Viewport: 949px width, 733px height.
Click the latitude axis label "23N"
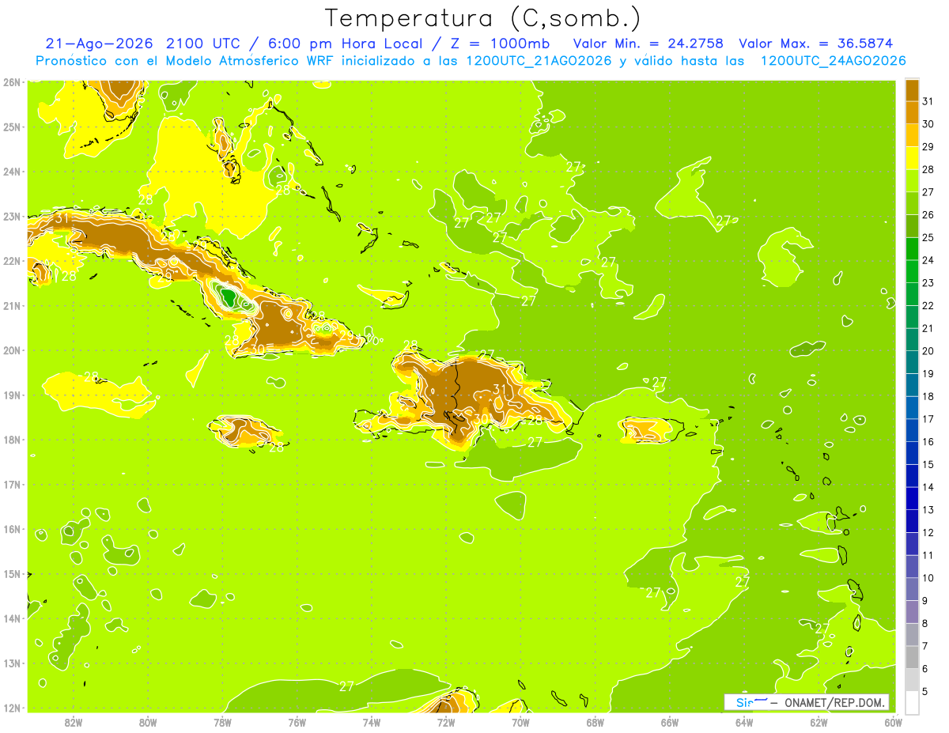click(x=12, y=216)
